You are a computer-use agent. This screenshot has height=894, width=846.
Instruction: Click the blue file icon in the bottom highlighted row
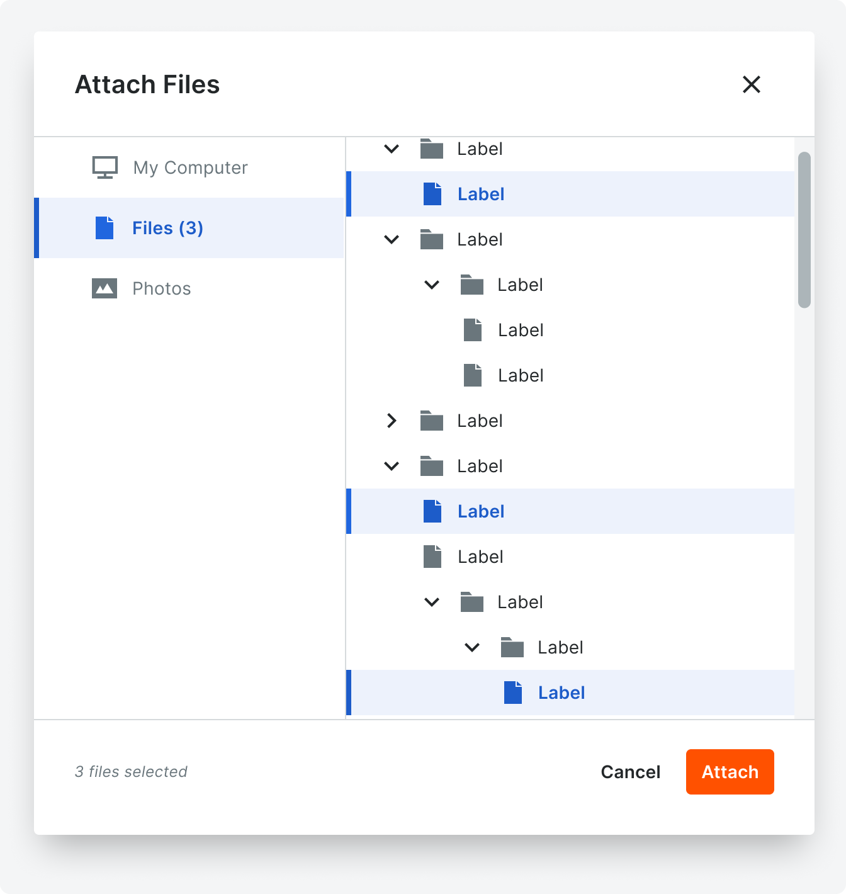point(513,693)
